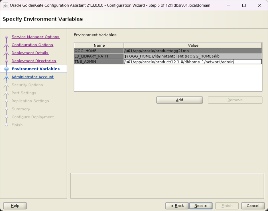Click the Java icon in title bar
Image resolution: width=268 pixels, height=211 pixels.
point(6,5)
